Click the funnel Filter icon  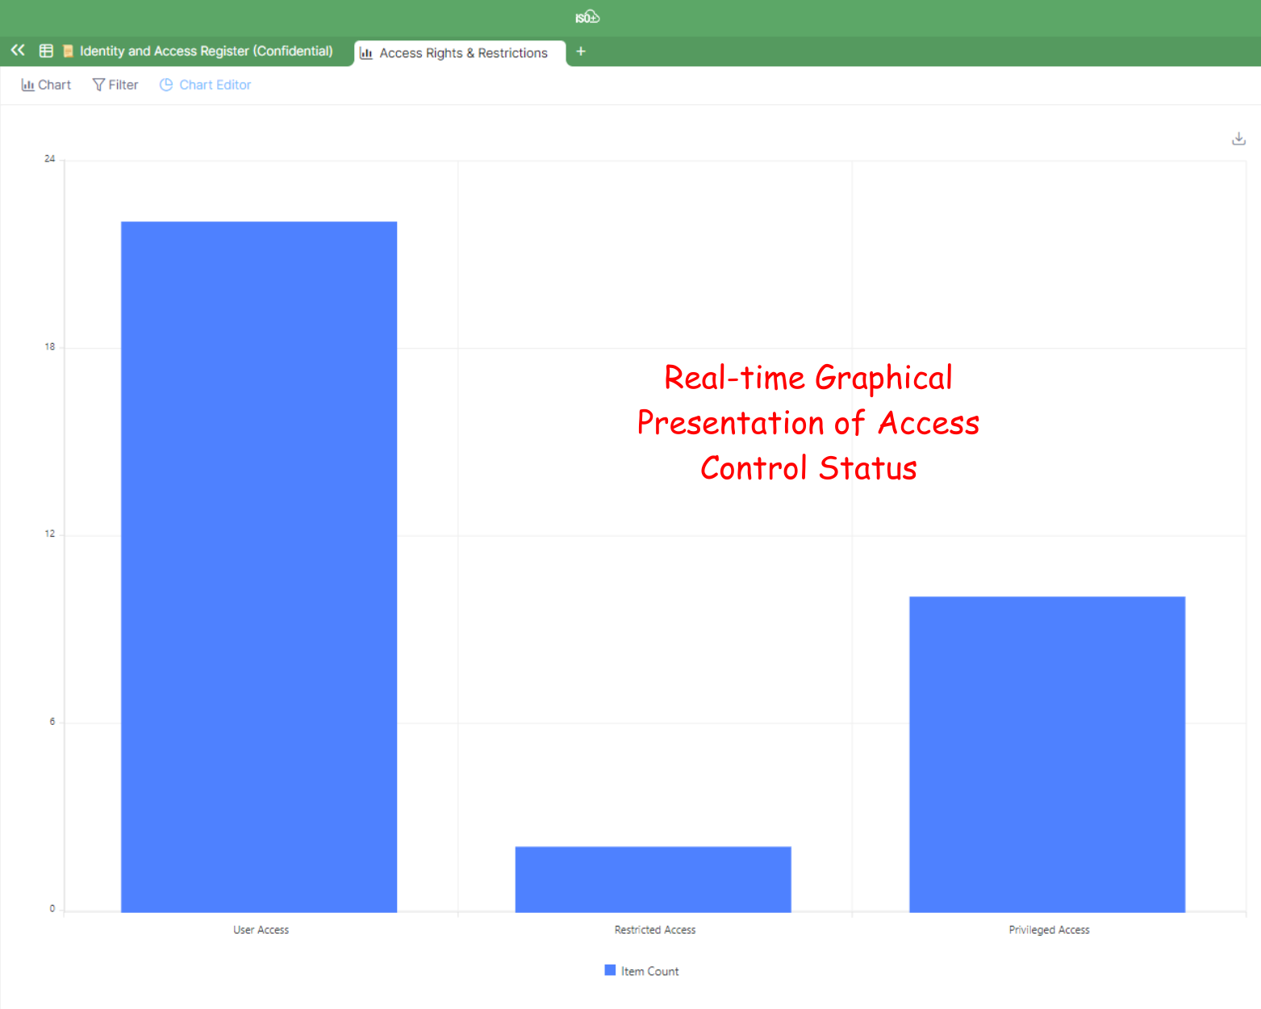pyautogui.click(x=98, y=85)
